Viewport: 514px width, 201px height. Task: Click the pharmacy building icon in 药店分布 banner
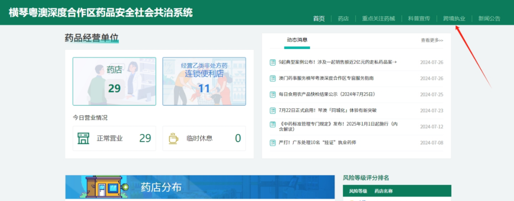[105, 187]
